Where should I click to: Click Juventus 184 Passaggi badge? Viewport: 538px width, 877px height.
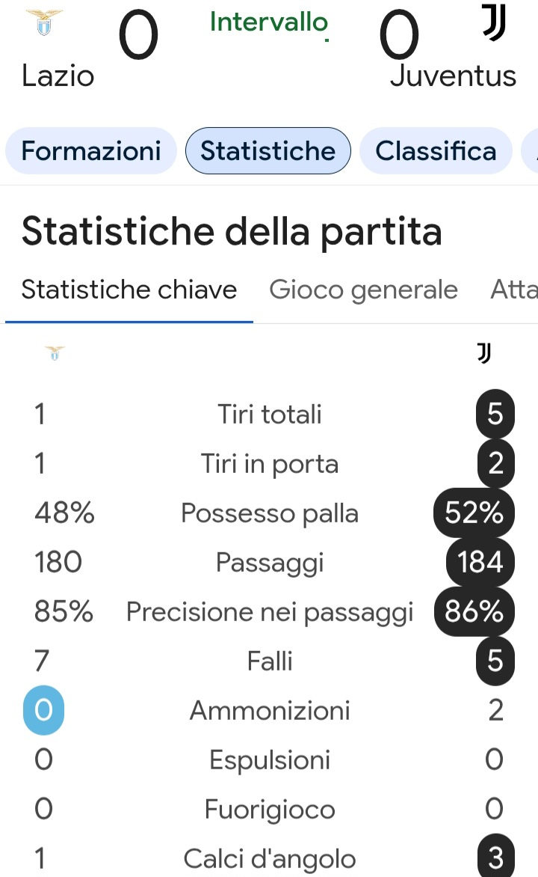pos(480,562)
